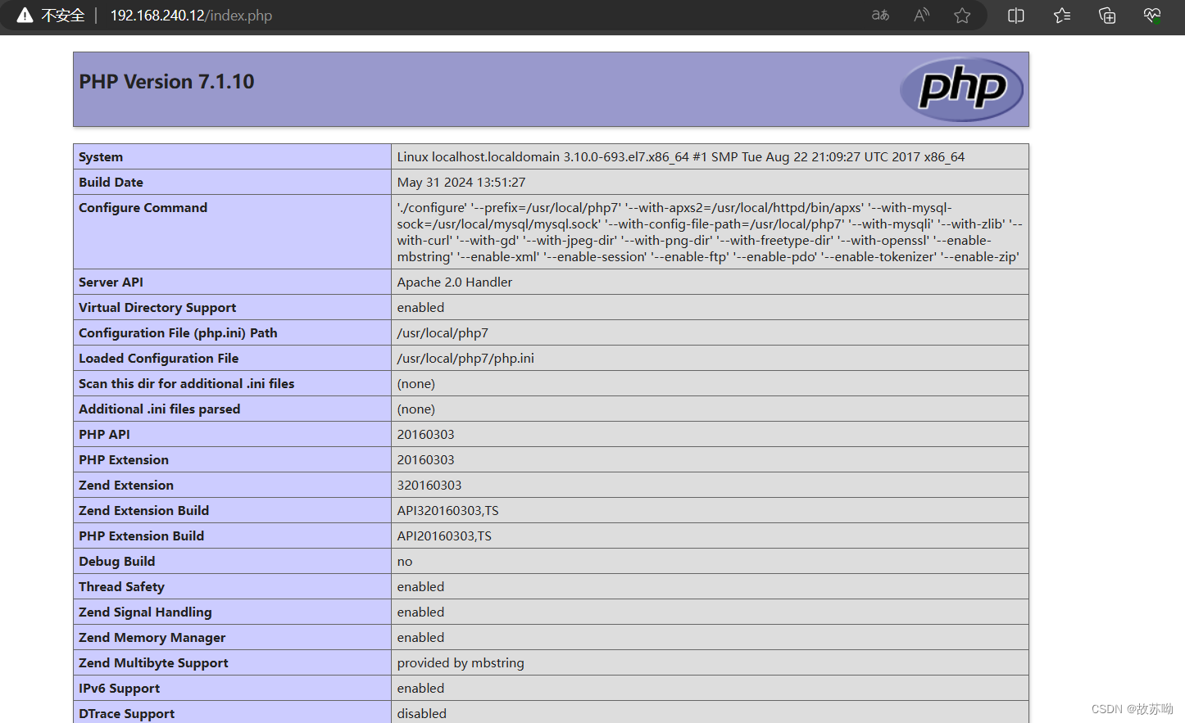Click the PHP logo image
The image size is (1185, 723).
961,89
